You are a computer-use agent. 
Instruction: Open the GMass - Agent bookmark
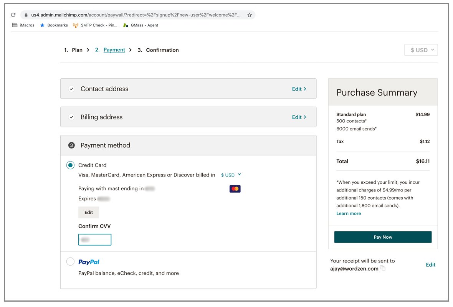141,25
